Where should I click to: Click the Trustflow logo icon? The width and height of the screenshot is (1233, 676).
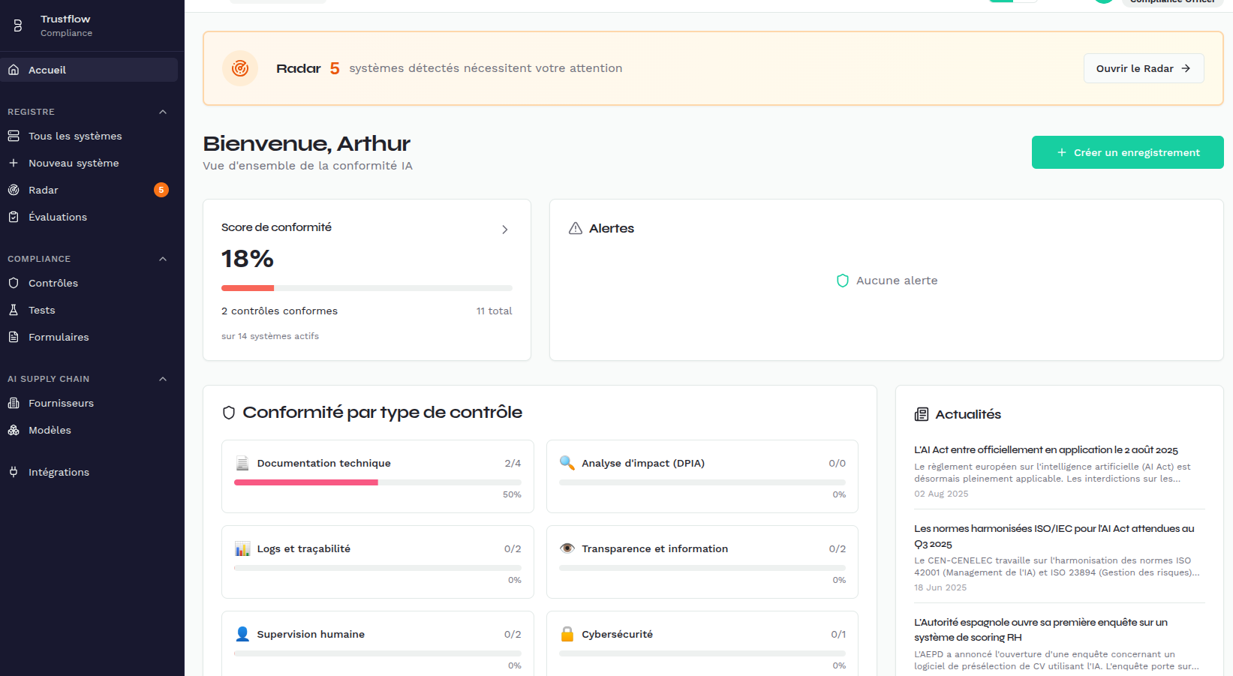[x=18, y=26]
